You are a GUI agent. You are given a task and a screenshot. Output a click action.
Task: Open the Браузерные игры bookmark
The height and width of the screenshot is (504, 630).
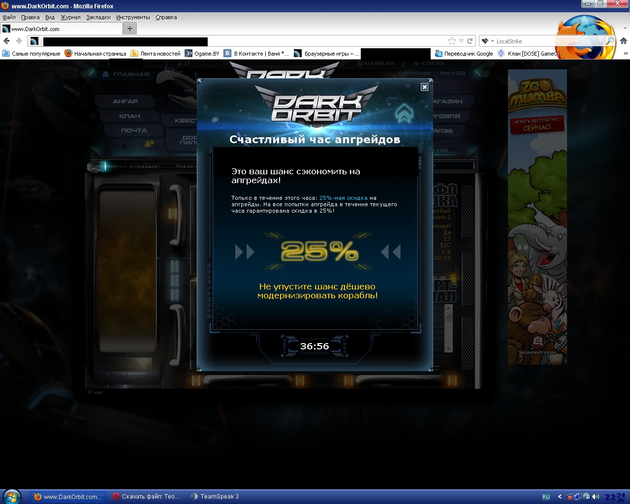pos(327,54)
